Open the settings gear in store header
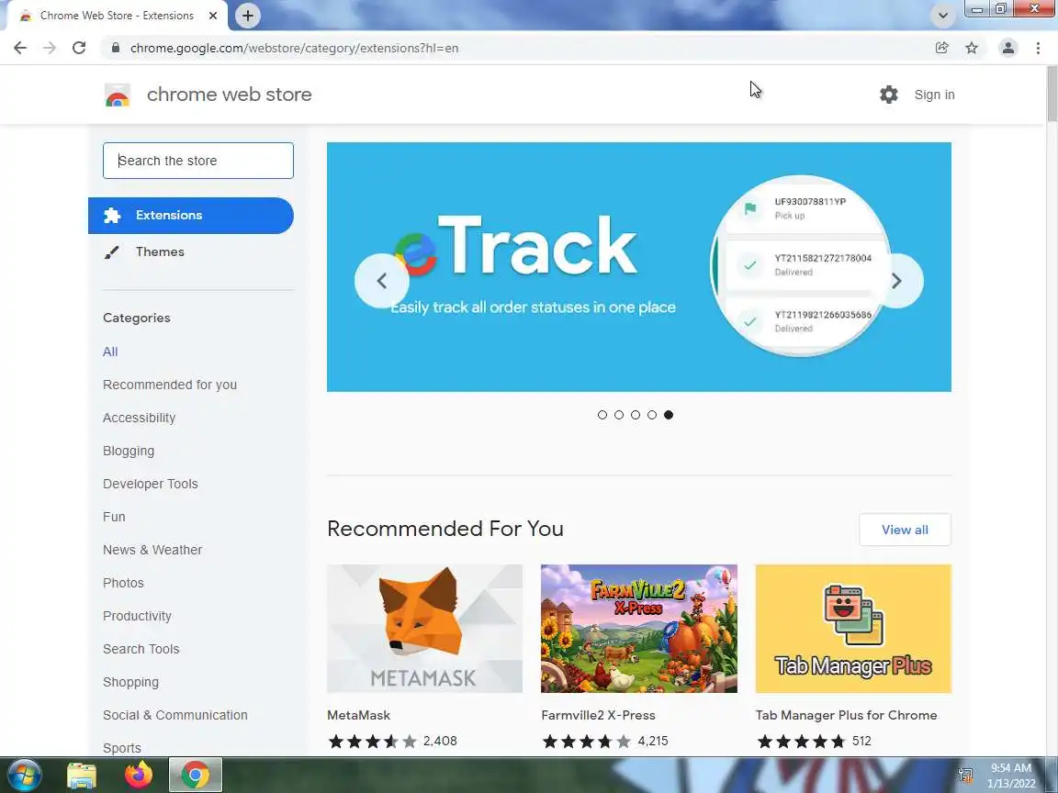1058x793 pixels. [x=889, y=95]
